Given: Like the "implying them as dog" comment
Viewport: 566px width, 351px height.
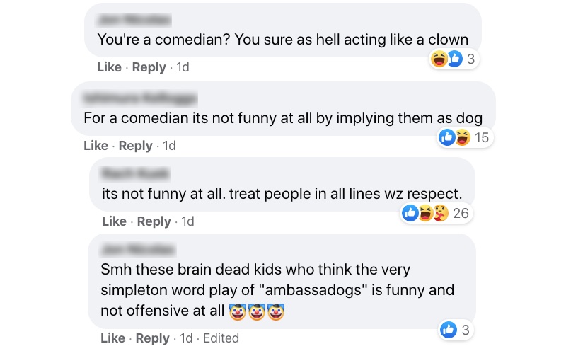Looking at the screenshot, I should pos(96,146).
